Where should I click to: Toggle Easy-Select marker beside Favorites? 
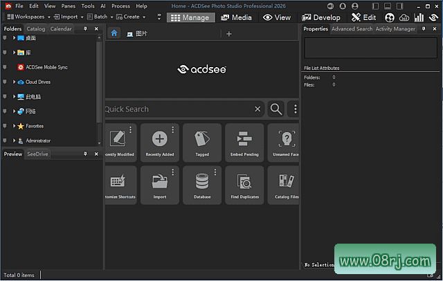coord(5,126)
